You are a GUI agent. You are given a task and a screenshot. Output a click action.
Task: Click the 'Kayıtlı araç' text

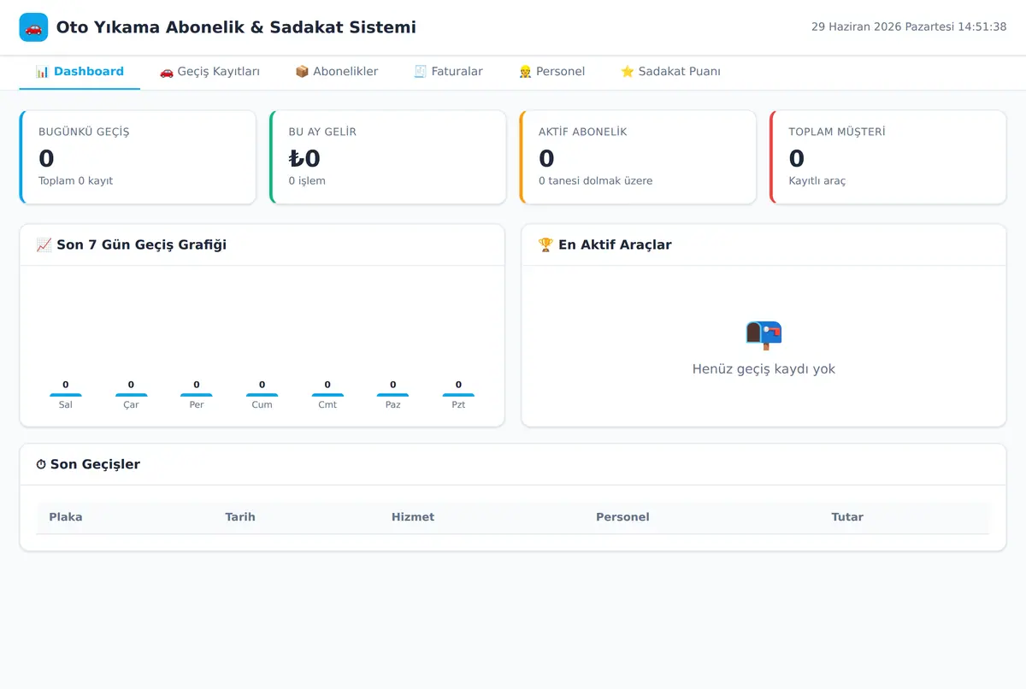[x=817, y=181]
